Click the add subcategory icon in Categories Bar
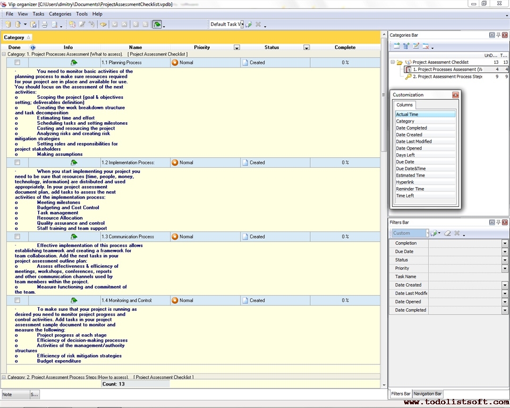The image size is (510, 408). (406, 47)
